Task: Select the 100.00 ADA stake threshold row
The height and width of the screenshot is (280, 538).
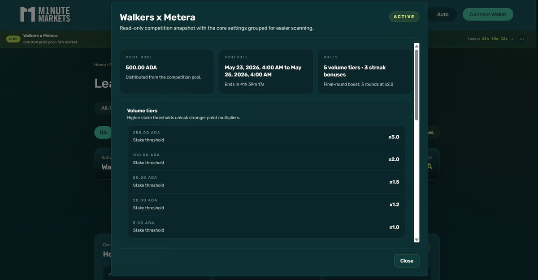Action: [266, 159]
